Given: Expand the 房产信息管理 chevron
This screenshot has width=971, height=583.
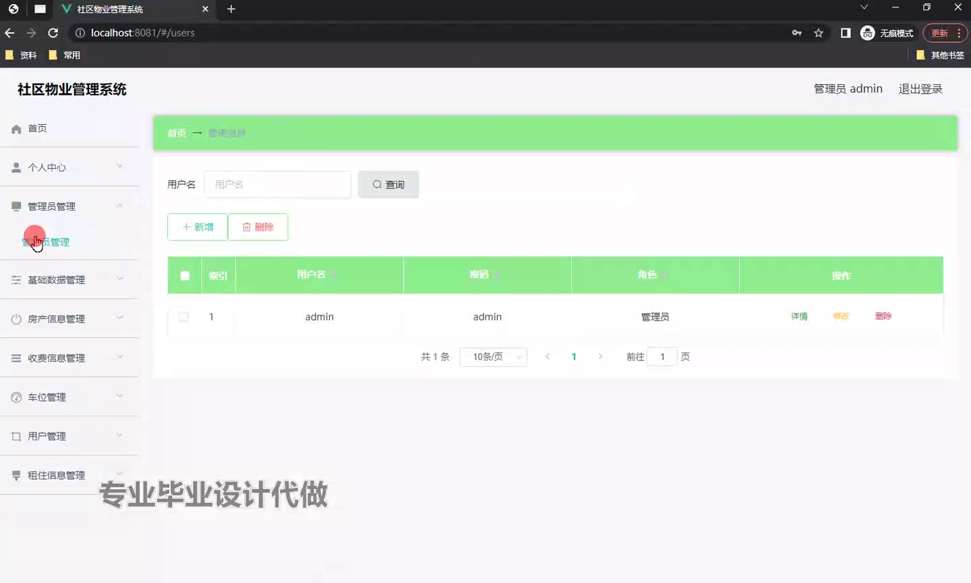Looking at the screenshot, I should pyautogui.click(x=119, y=318).
